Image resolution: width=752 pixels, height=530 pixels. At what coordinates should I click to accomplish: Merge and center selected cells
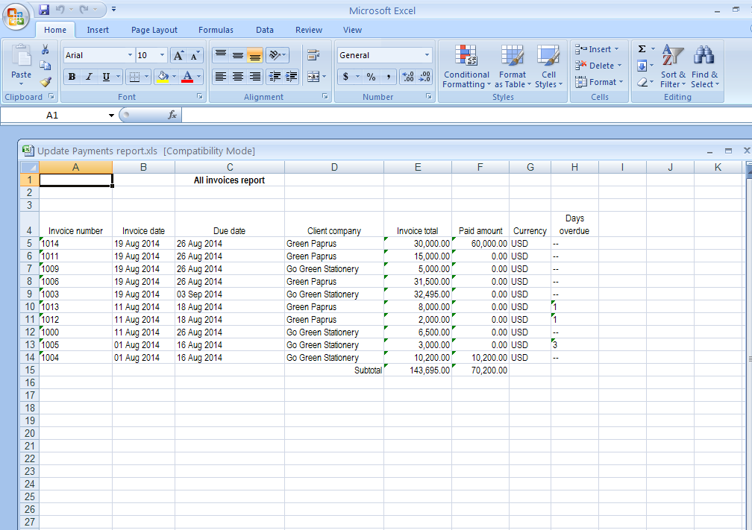(313, 77)
